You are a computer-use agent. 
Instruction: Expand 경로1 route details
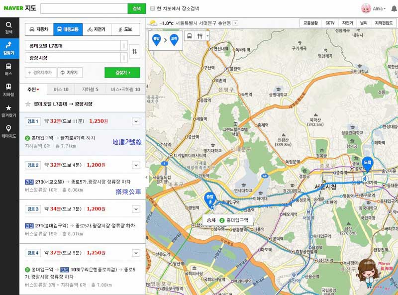click(136, 121)
